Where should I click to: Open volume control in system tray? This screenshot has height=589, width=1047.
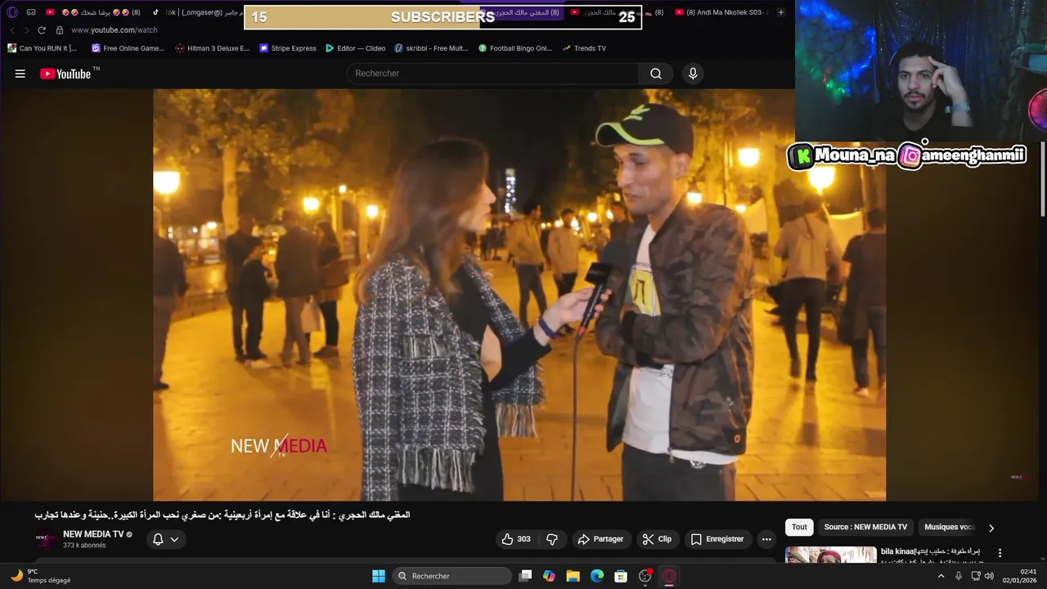tap(990, 576)
